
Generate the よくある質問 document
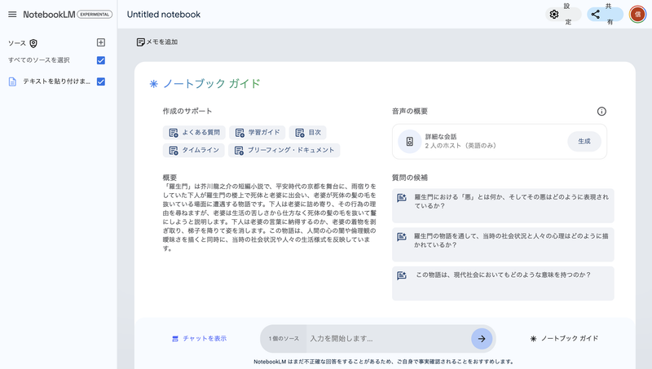click(194, 132)
